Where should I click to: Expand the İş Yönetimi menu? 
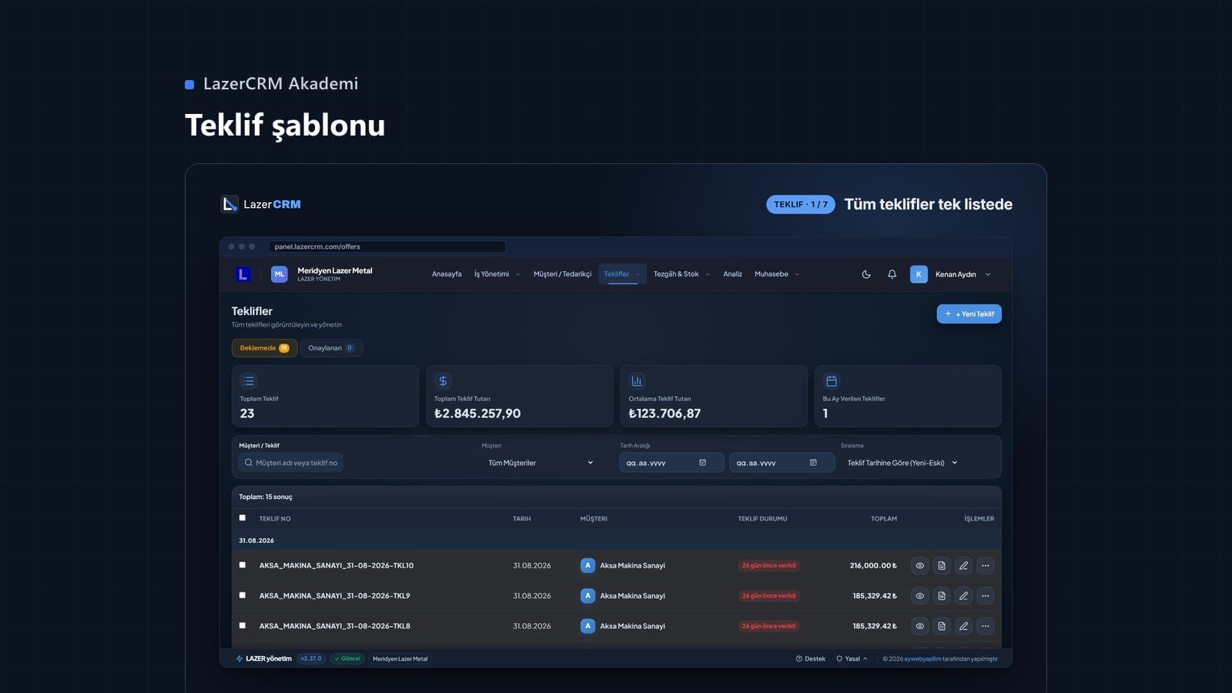tap(497, 274)
